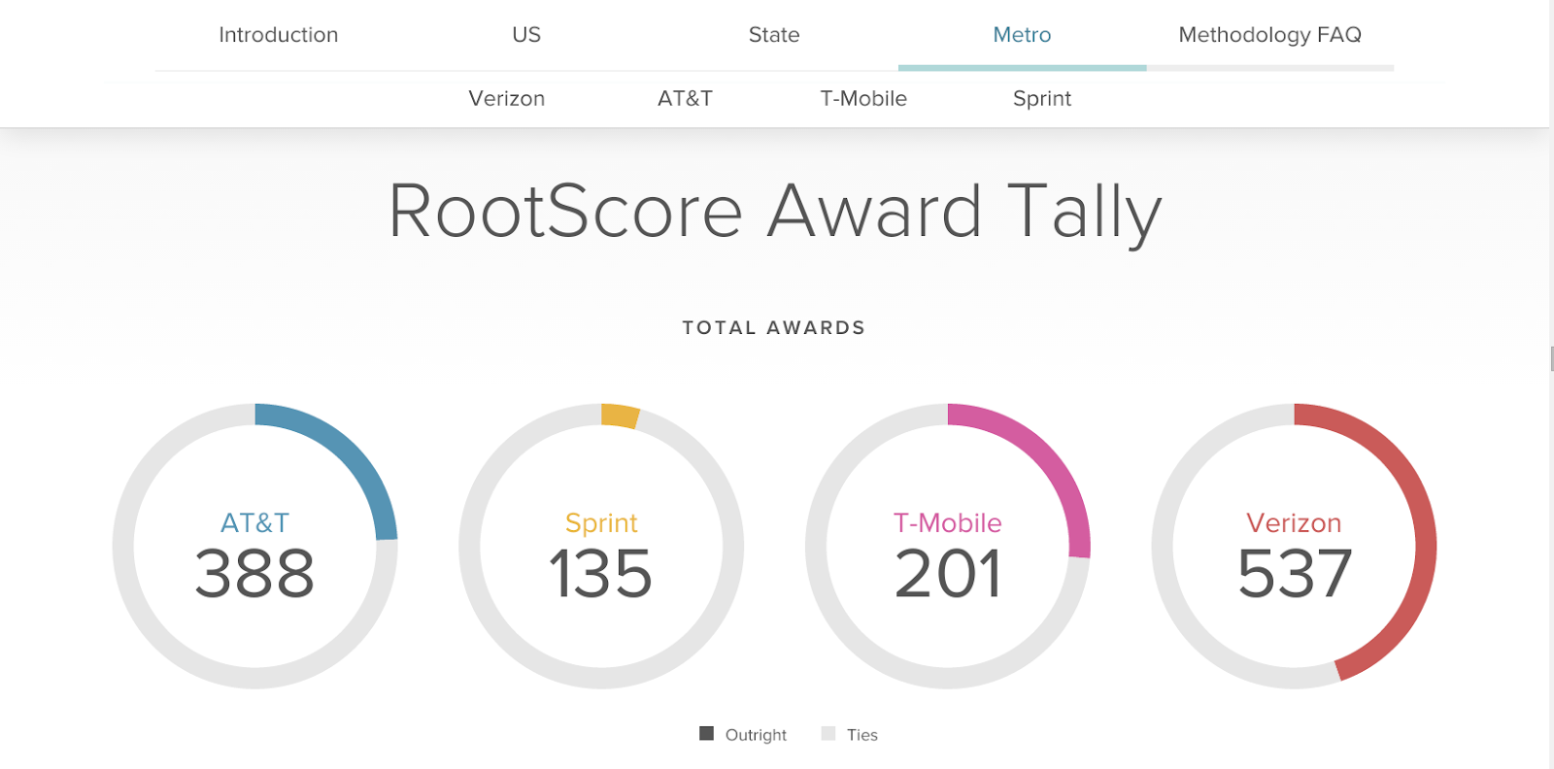Screen dimensions: 1554x769
Task: Click the Ties legend label
Action: tap(862, 735)
